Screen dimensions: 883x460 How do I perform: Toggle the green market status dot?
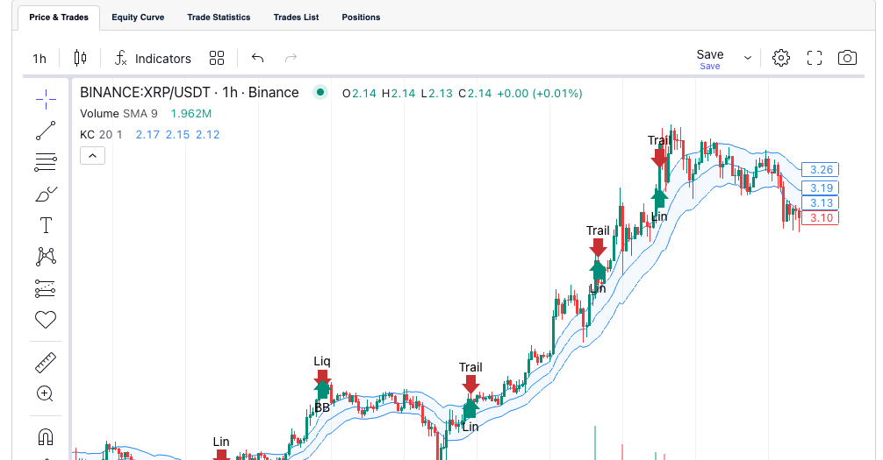pos(320,92)
